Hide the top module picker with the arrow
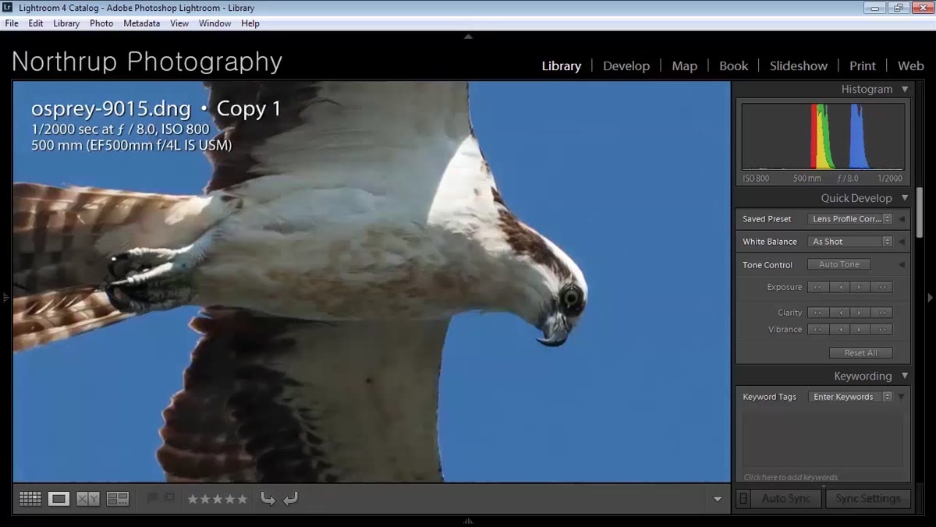Image resolution: width=936 pixels, height=527 pixels. click(x=468, y=36)
